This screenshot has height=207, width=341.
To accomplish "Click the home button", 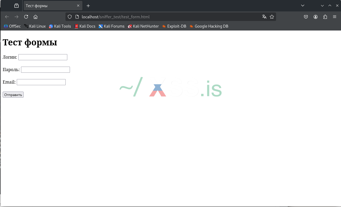I will pos(35,16).
